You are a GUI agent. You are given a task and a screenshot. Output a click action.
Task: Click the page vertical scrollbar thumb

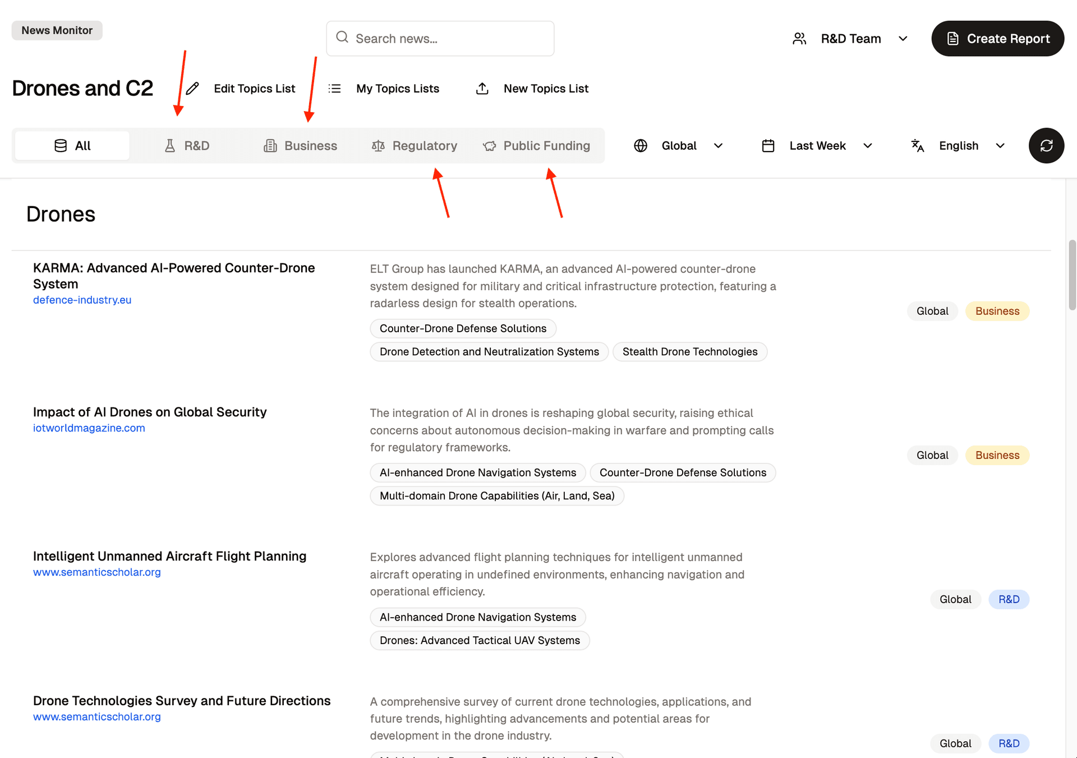(x=1072, y=275)
